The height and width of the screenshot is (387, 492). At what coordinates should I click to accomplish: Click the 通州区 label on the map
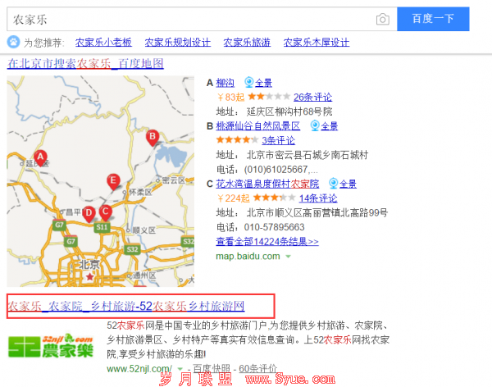144,275
